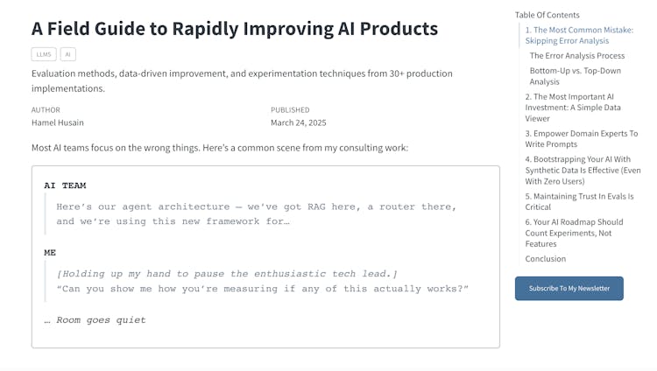Click the 'Room goes quiet' line
The image size is (657, 371).
[95, 320]
